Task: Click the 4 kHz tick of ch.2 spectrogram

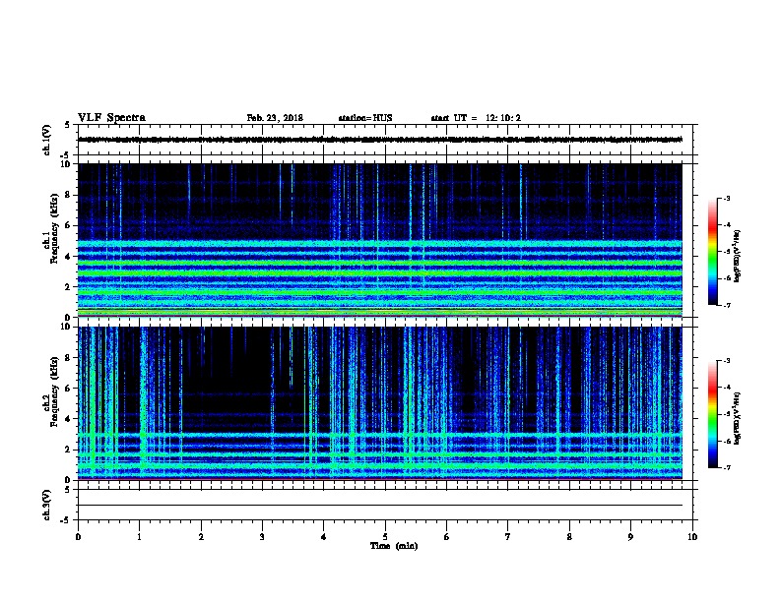Action: click(70, 419)
